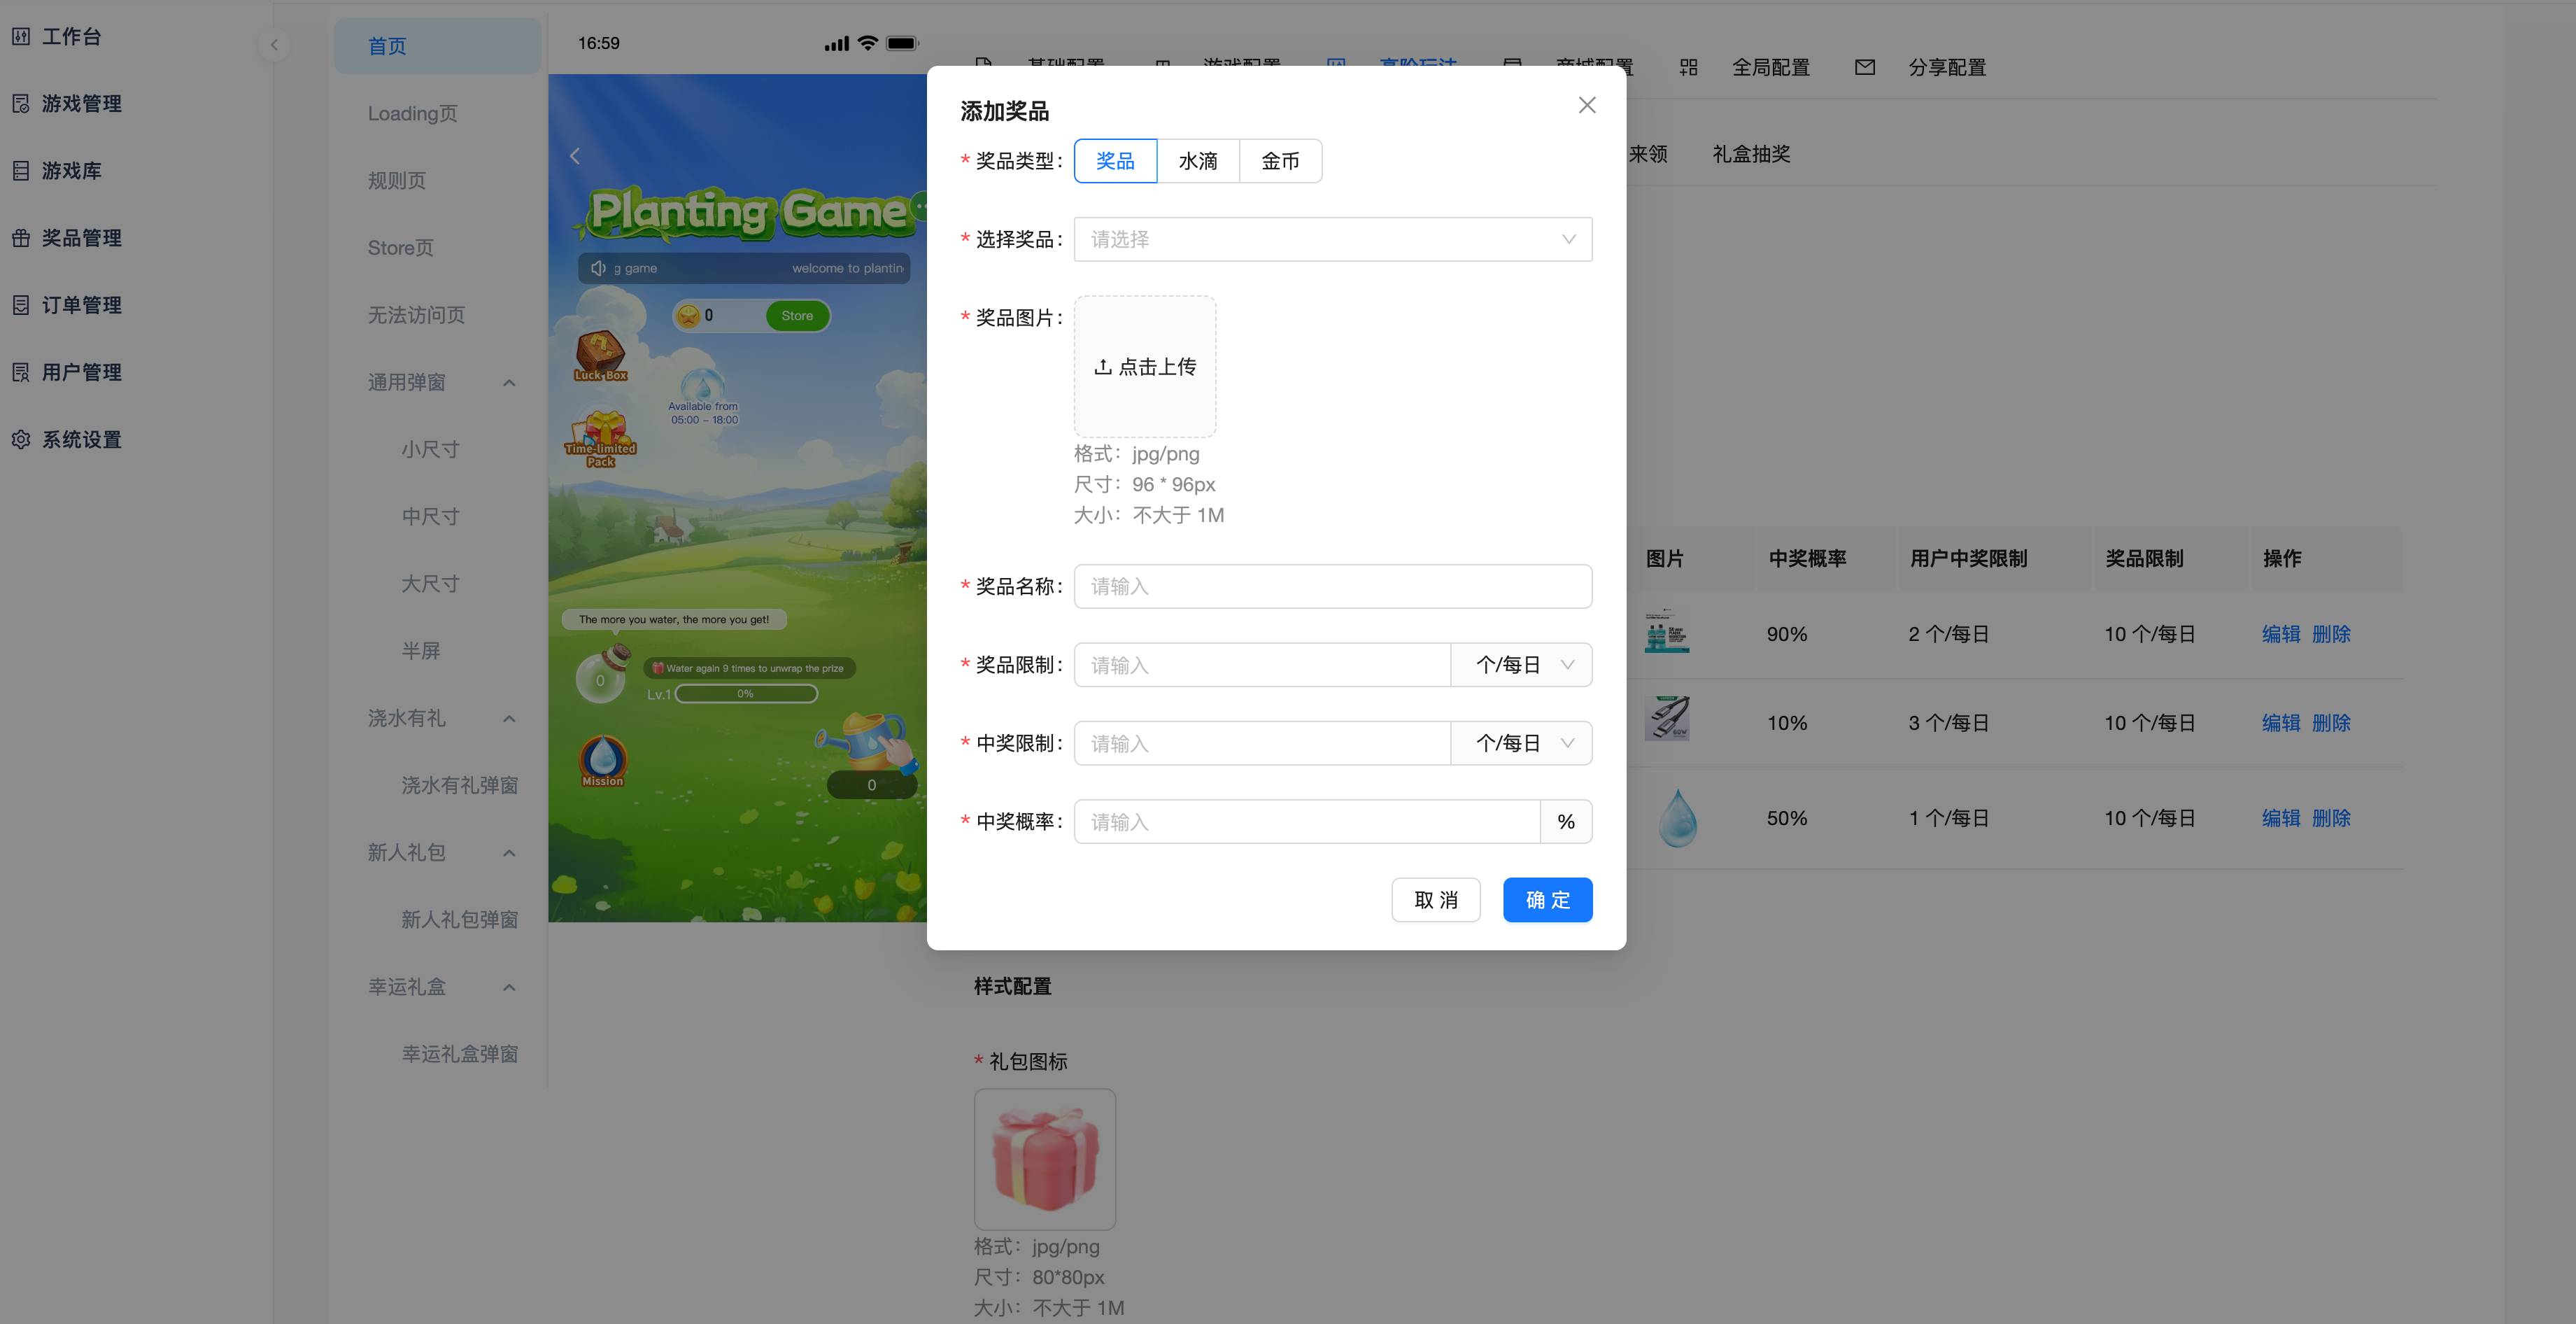
Task: Click the 中奖概率 percentage input field
Action: coord(1306,822)
